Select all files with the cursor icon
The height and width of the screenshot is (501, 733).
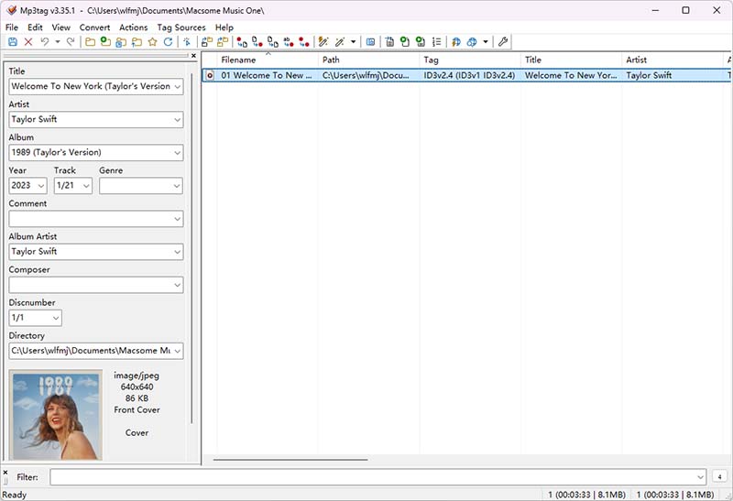pos(187,42)
